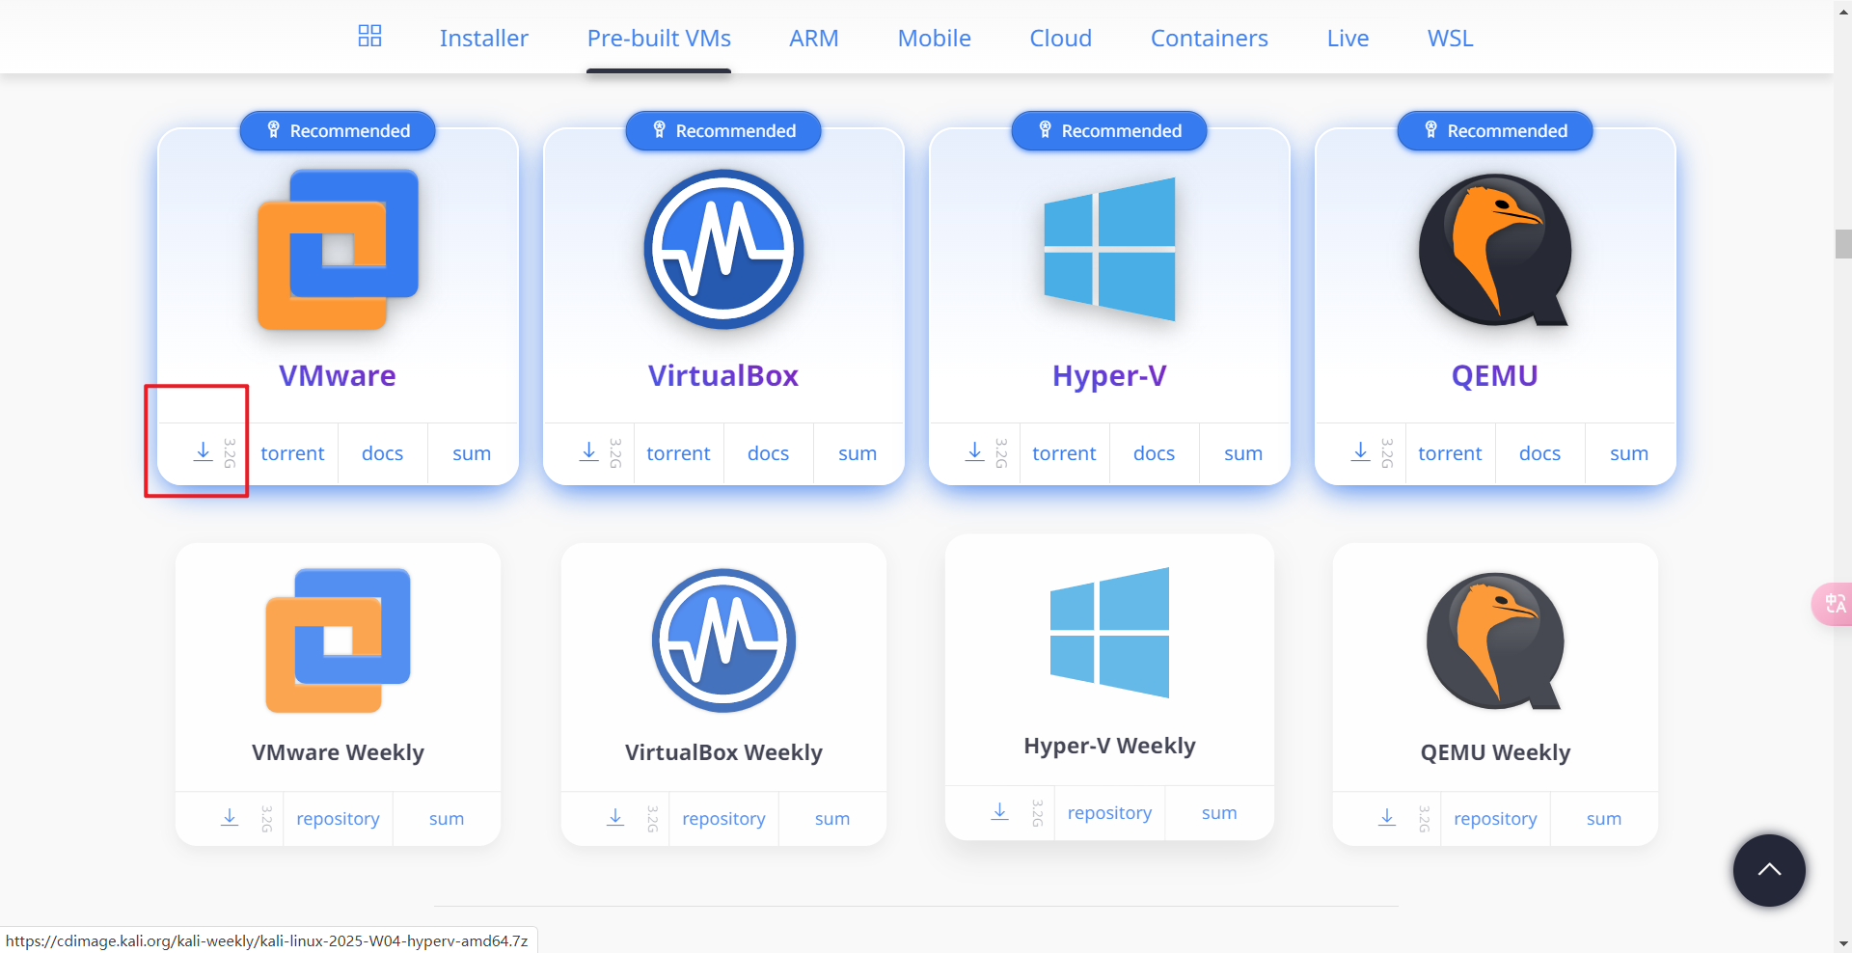Click the VirtualBox download arrow icon

588,451
